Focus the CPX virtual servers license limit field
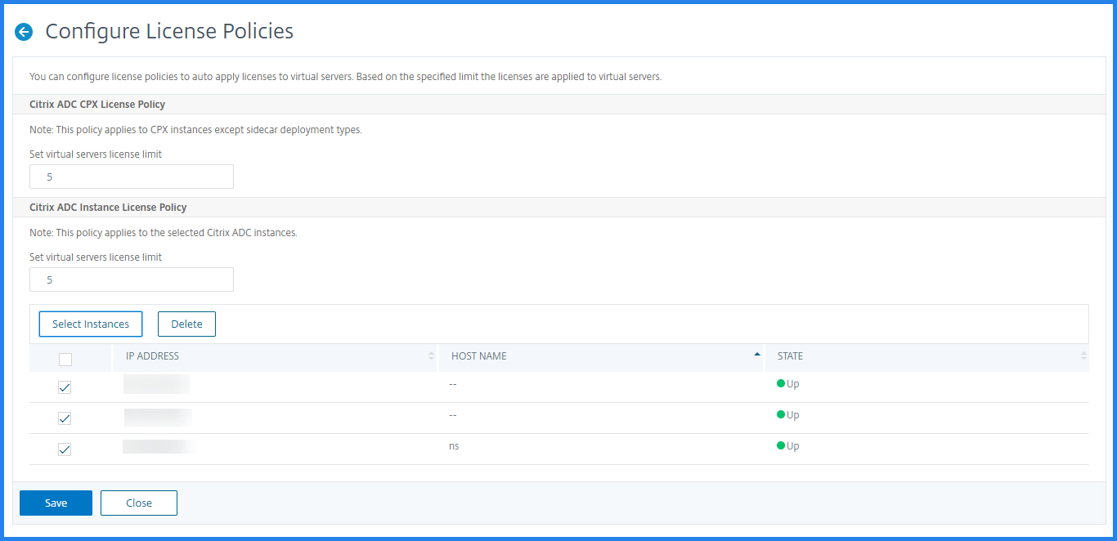This screenshot has width=1117, height=541. pos(132,177)
